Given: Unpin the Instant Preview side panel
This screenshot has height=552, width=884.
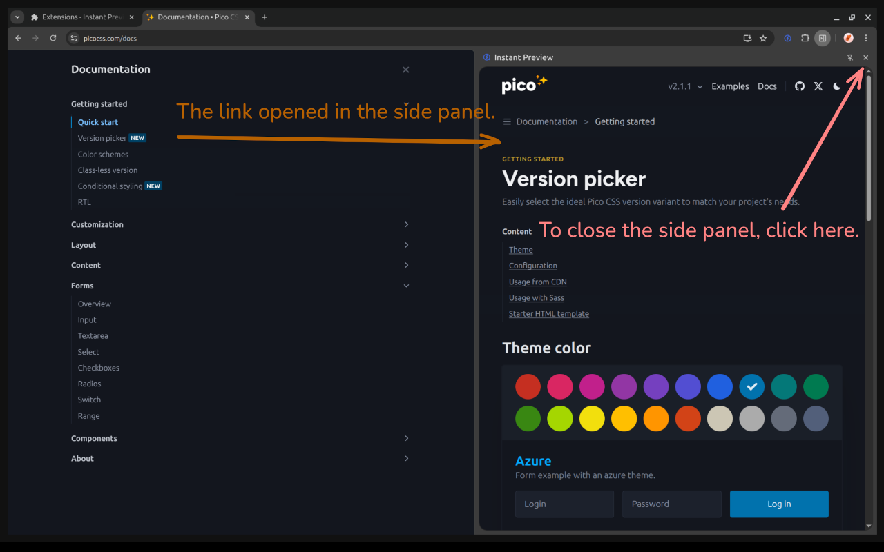Looking at the screenshot, I should click(850, 57).
